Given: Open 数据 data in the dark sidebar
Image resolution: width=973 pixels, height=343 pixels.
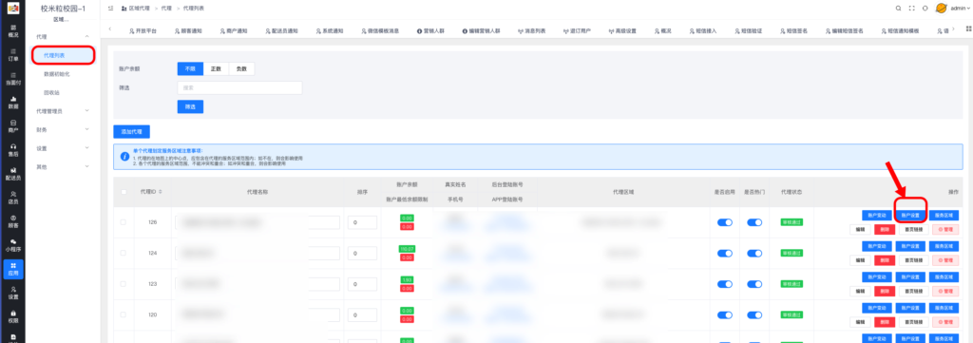Looking at the screenshot, I should pyautogui.click(x=13, y=103).
